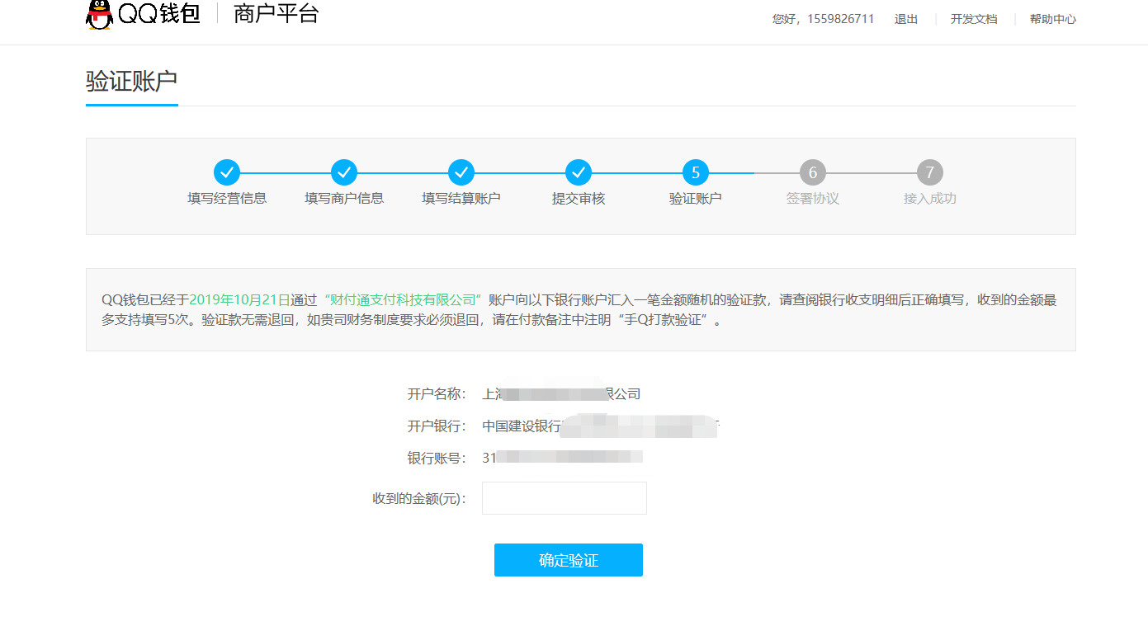Click the step 5 circle 验证账户
Viewport: 1148px width, 640px height.
(696, 172)
